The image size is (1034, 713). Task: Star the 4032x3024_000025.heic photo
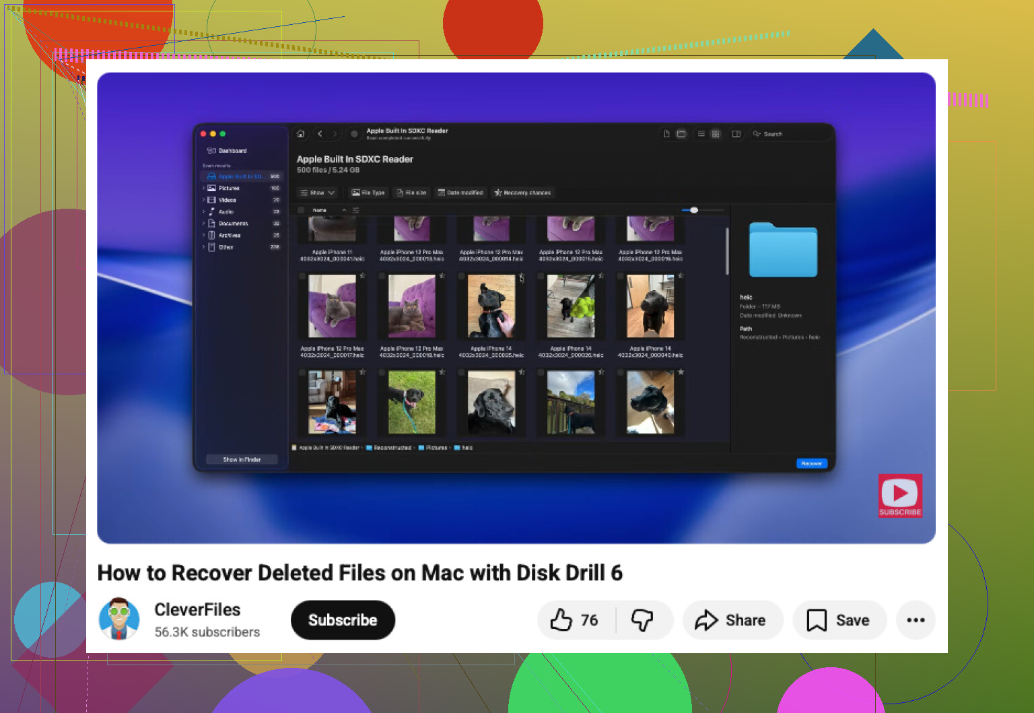click(522, 275)
